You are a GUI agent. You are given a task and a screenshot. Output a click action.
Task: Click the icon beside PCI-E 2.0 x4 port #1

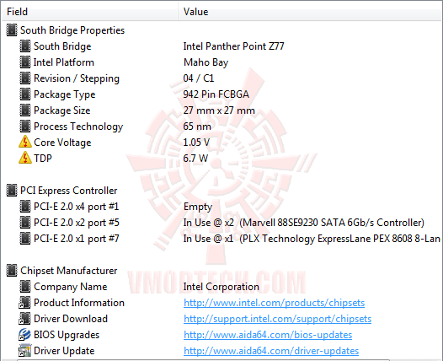25,207
